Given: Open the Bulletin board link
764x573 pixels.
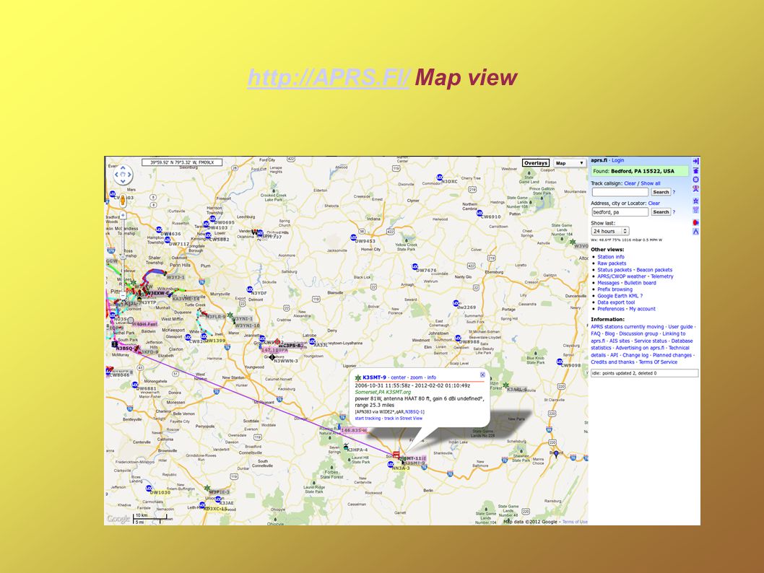Looking at the screenshot, I should (x=641, y=283).
